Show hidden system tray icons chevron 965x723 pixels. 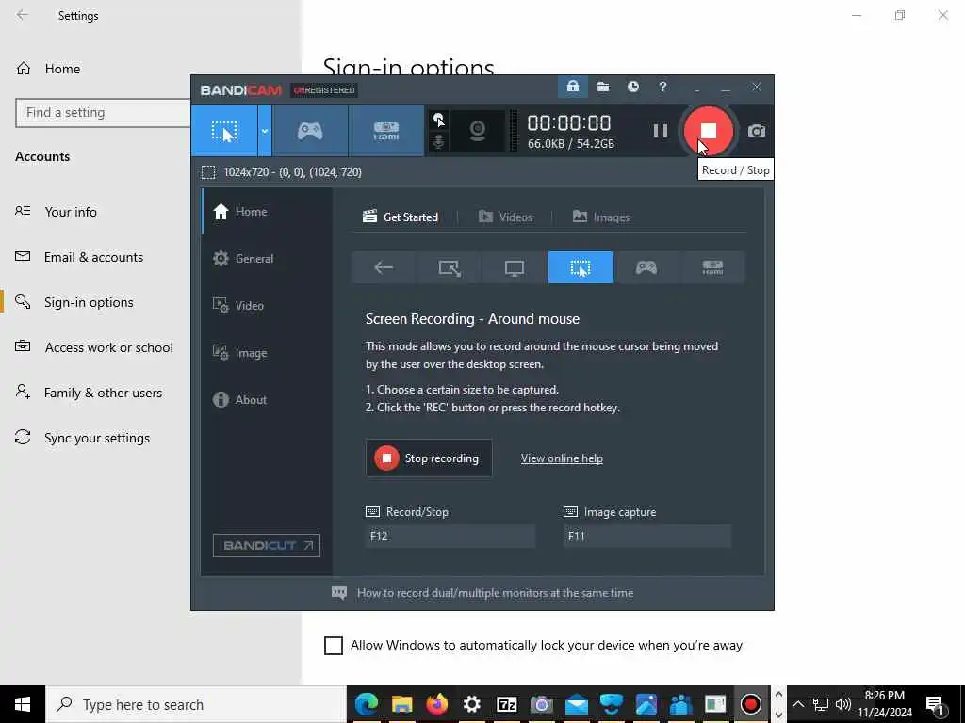[x=798, y=704]
